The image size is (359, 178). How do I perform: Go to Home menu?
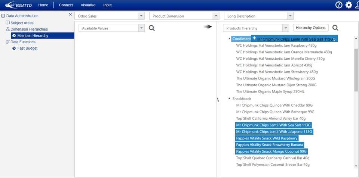tap(43, 5)
